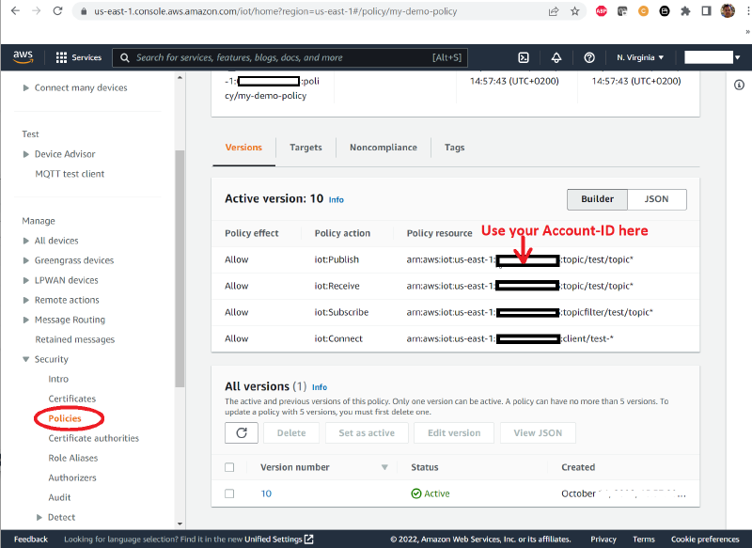This screenshot has width=752, height=548.
Task: Open Unified Settings via footer link
Action: point(273,539)
